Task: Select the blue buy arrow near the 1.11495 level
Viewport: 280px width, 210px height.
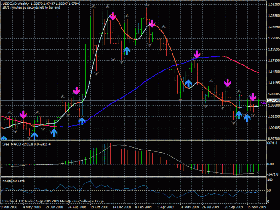Action: tap(189, 84)
